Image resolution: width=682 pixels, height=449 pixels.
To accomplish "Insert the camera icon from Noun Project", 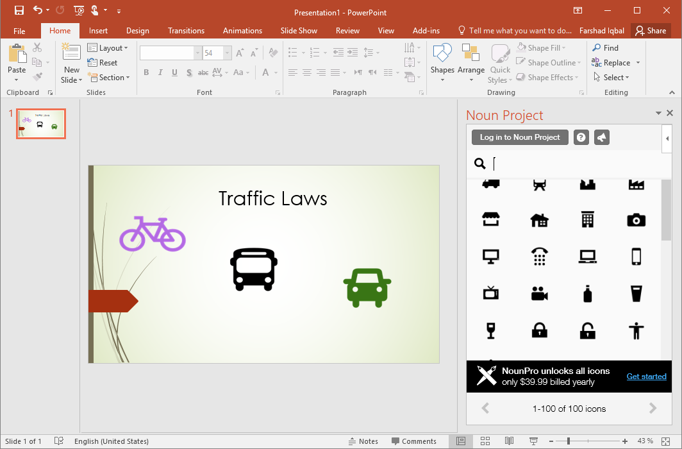I will click(x=636, y=220).
